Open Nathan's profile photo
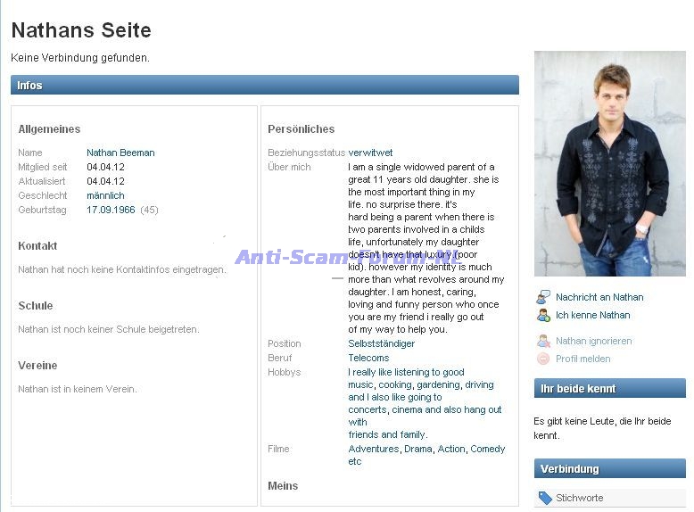 point(610,164)
